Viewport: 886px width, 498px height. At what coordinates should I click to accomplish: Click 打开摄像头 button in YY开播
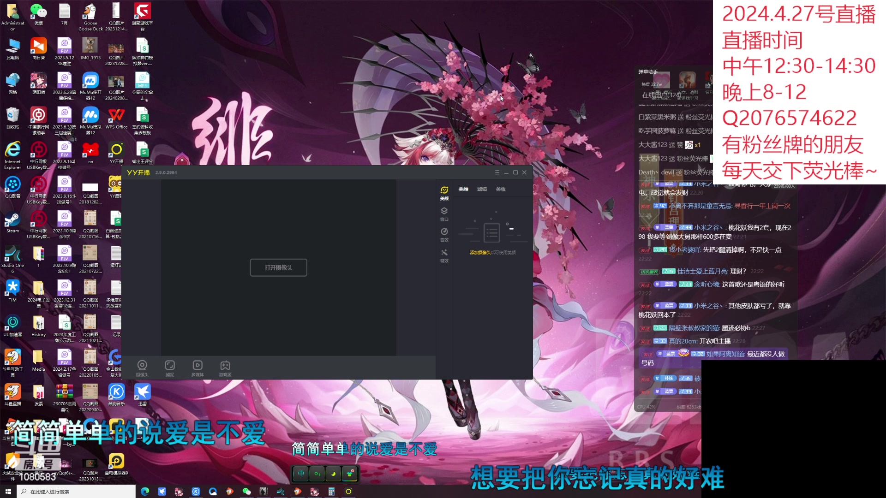(279, 267)
